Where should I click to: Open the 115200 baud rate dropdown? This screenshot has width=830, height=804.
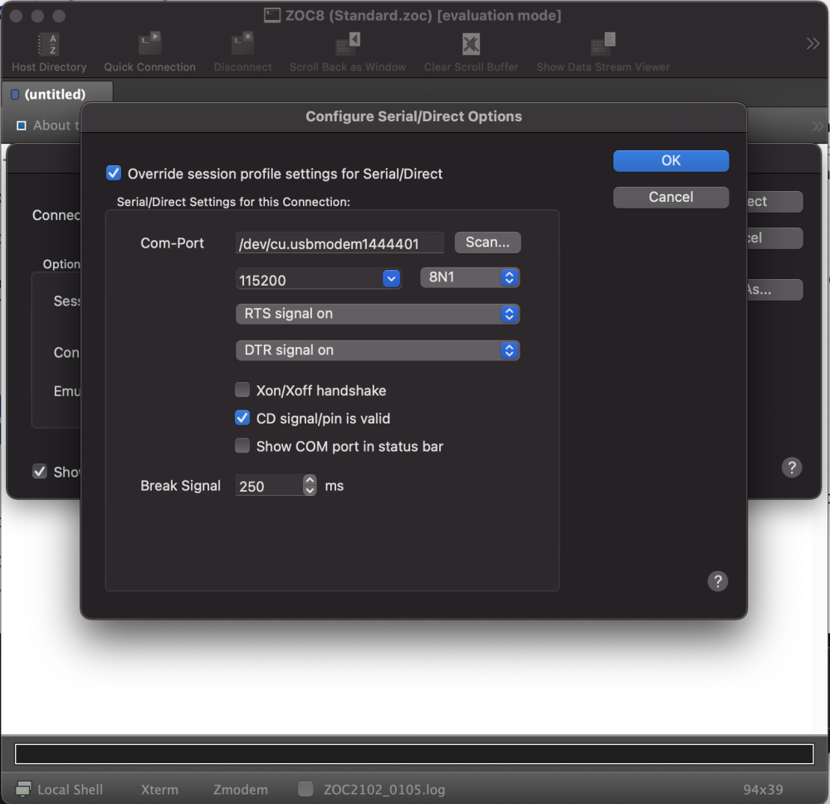click(391, 279)
